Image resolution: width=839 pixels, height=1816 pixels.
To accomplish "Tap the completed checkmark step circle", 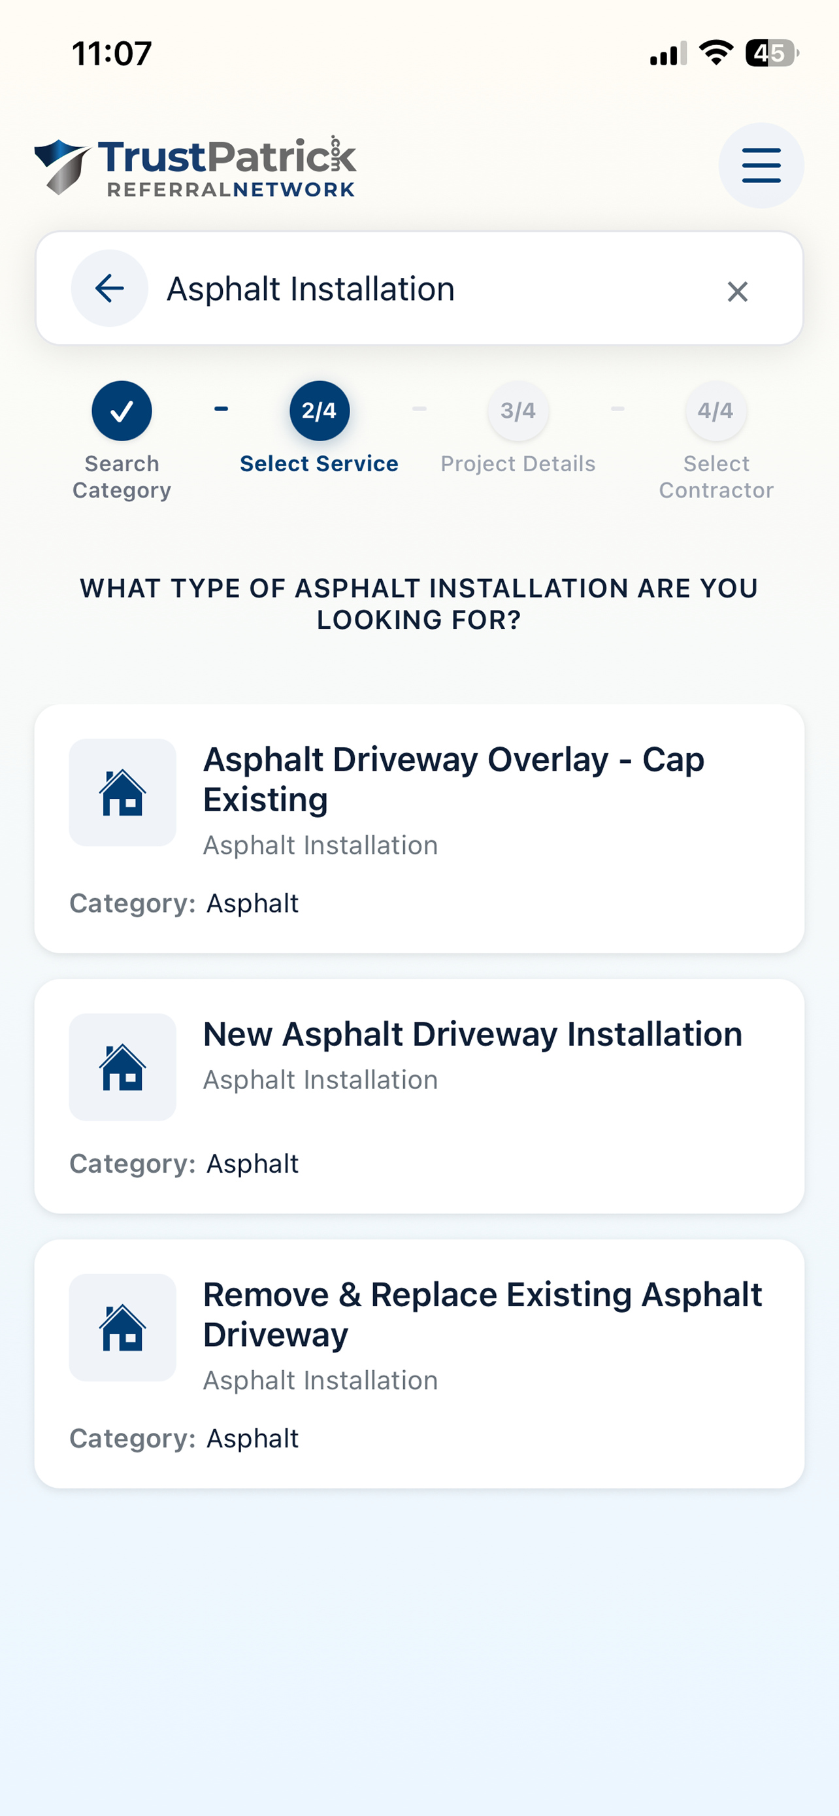I will point(122,411).
